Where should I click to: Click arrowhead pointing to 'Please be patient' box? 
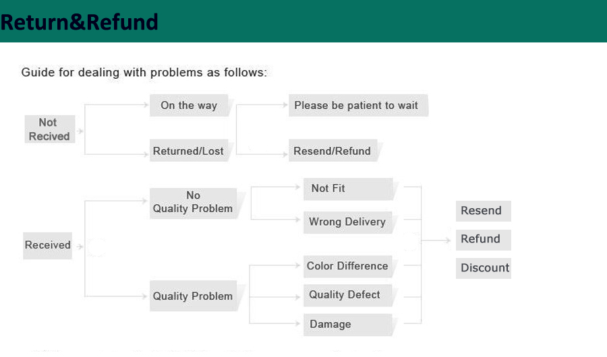(285, 105)
